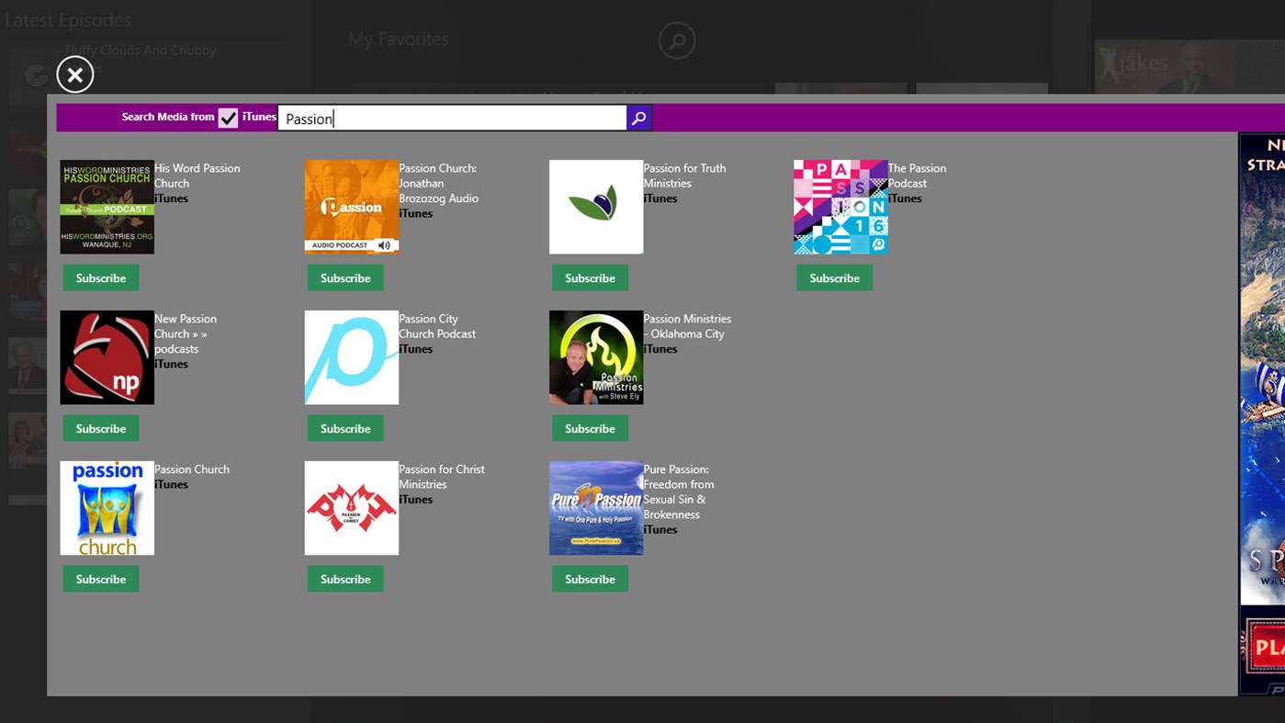Subscribe to The Passion Podcast
The image size is (1285, 723).
point(834,277)
